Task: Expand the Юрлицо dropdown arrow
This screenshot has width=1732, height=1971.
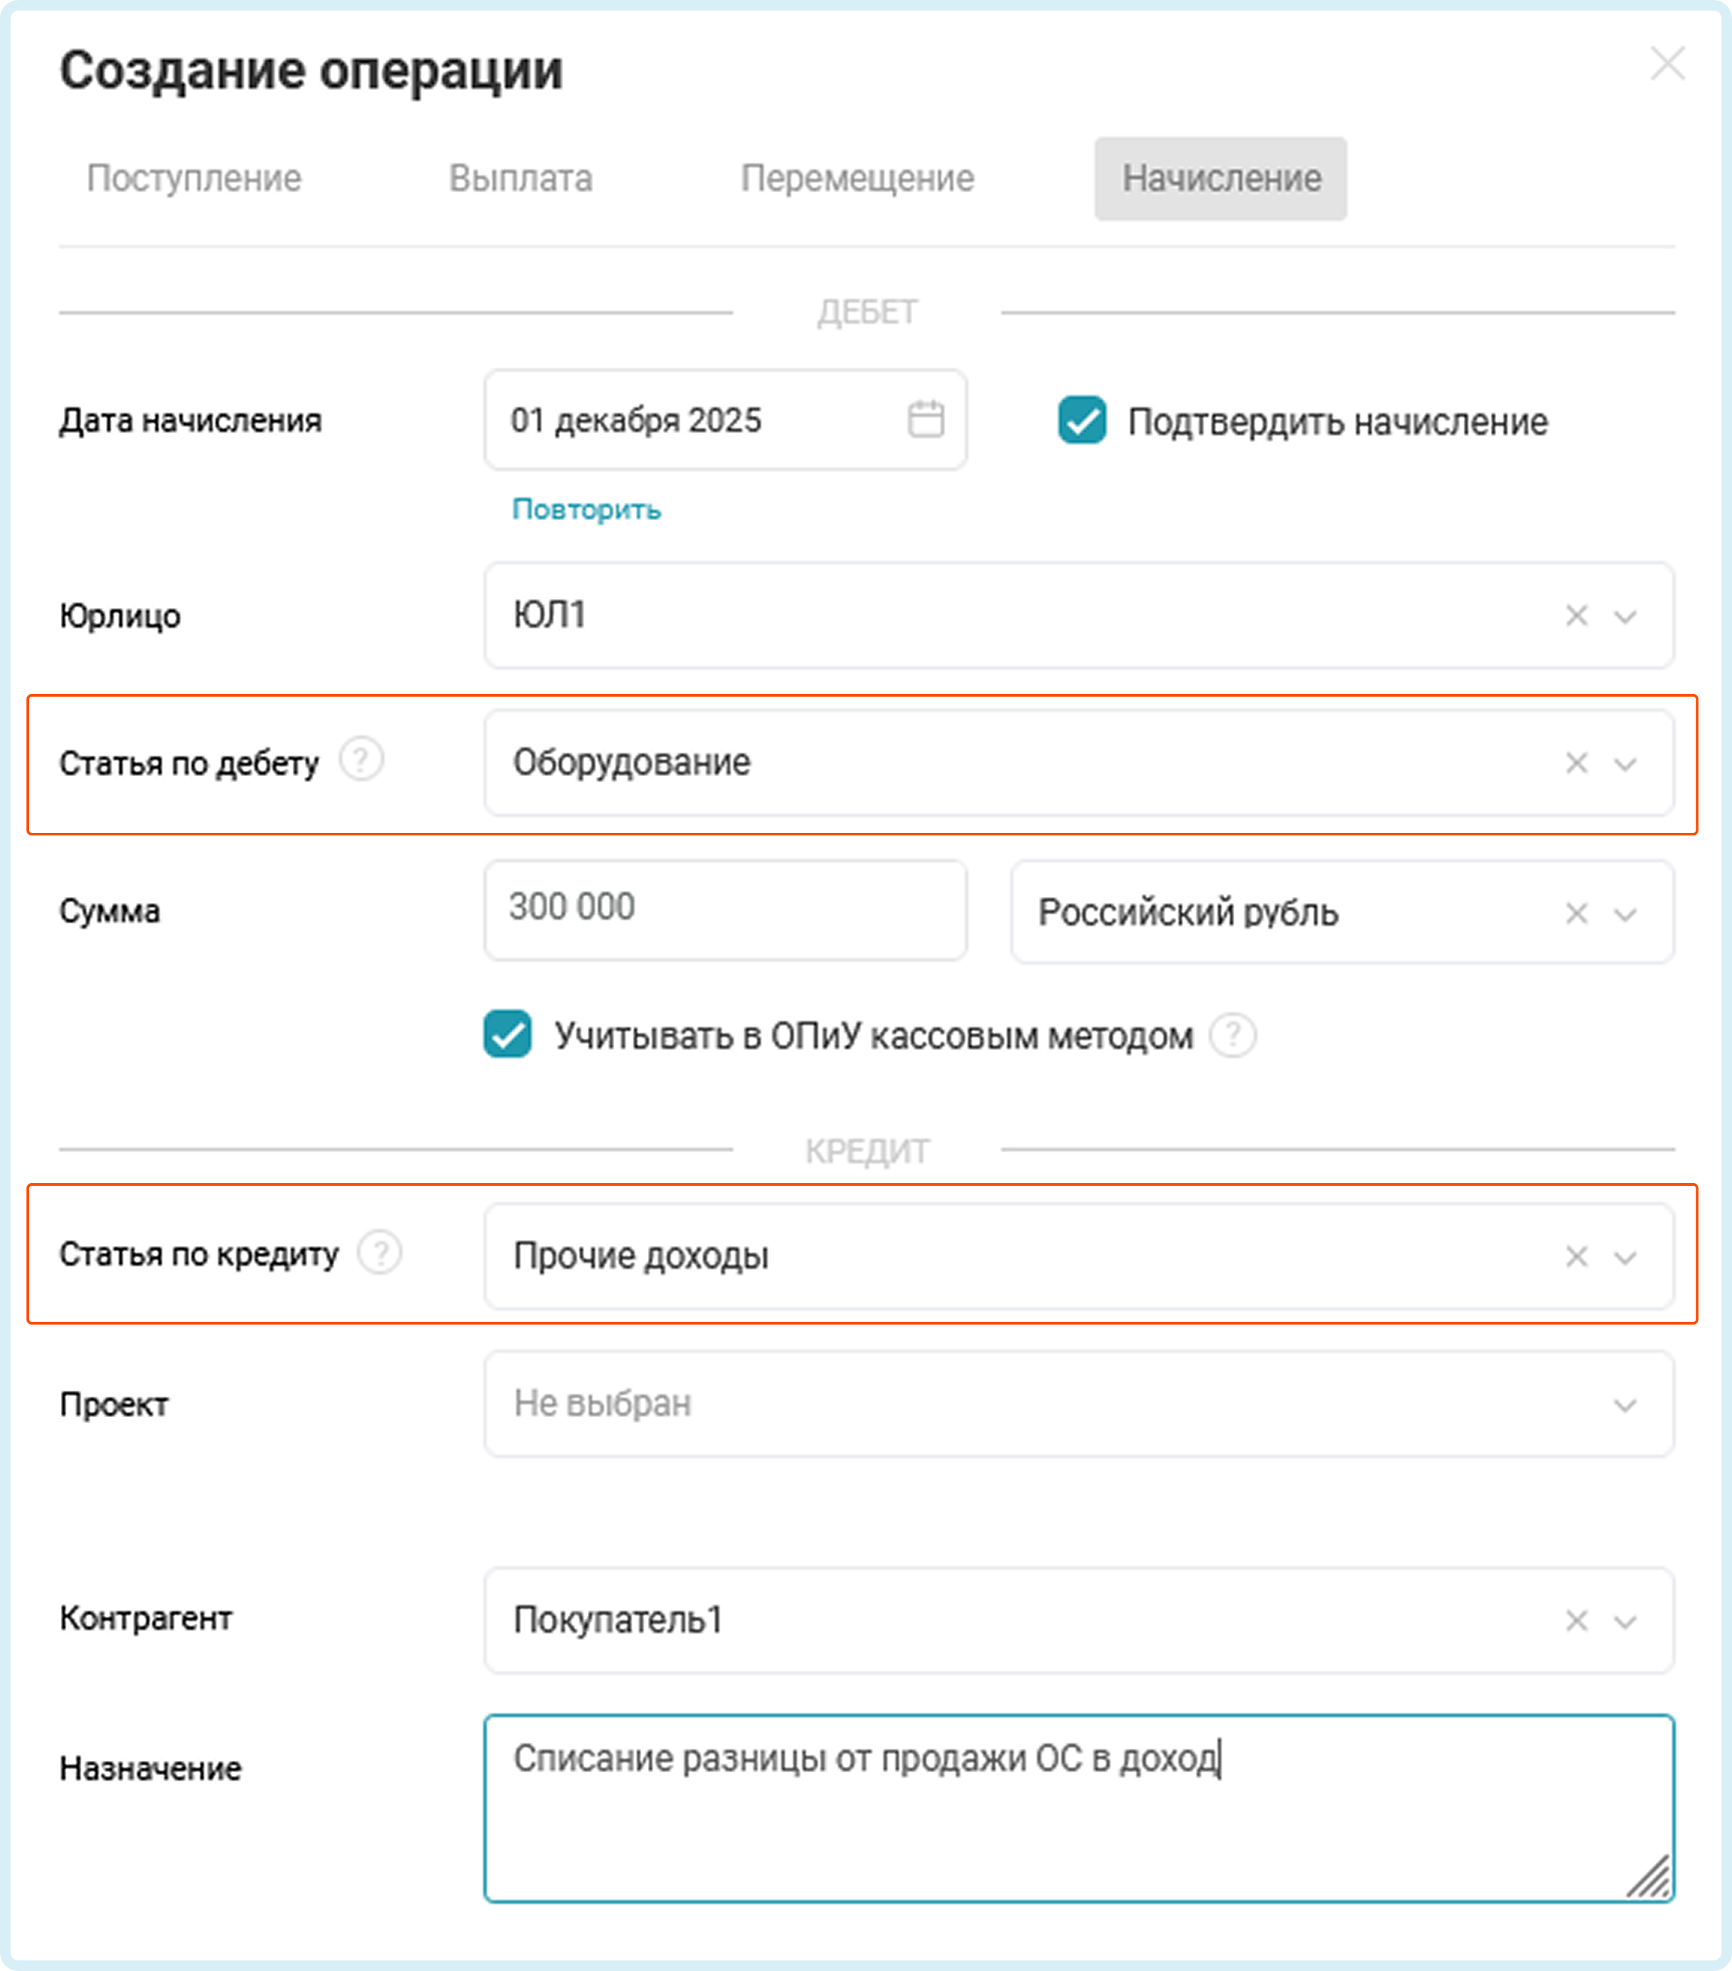Action: (1625, 615)
